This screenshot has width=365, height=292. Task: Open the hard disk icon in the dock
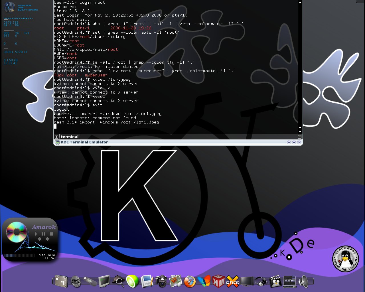coord(61,281)
